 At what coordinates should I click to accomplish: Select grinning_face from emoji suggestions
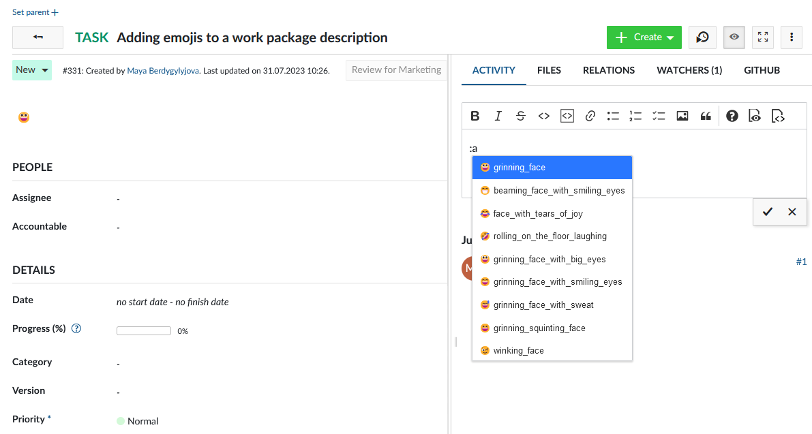[x=552, y=168]
